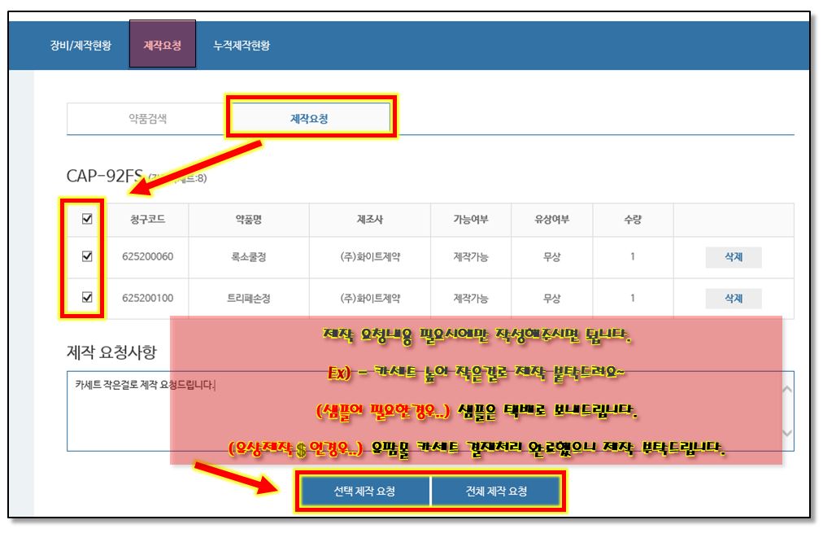Select the 제작요청 top navigation tab
The width and height of the screenshot is (823, 533).
(x=162, y=45)
